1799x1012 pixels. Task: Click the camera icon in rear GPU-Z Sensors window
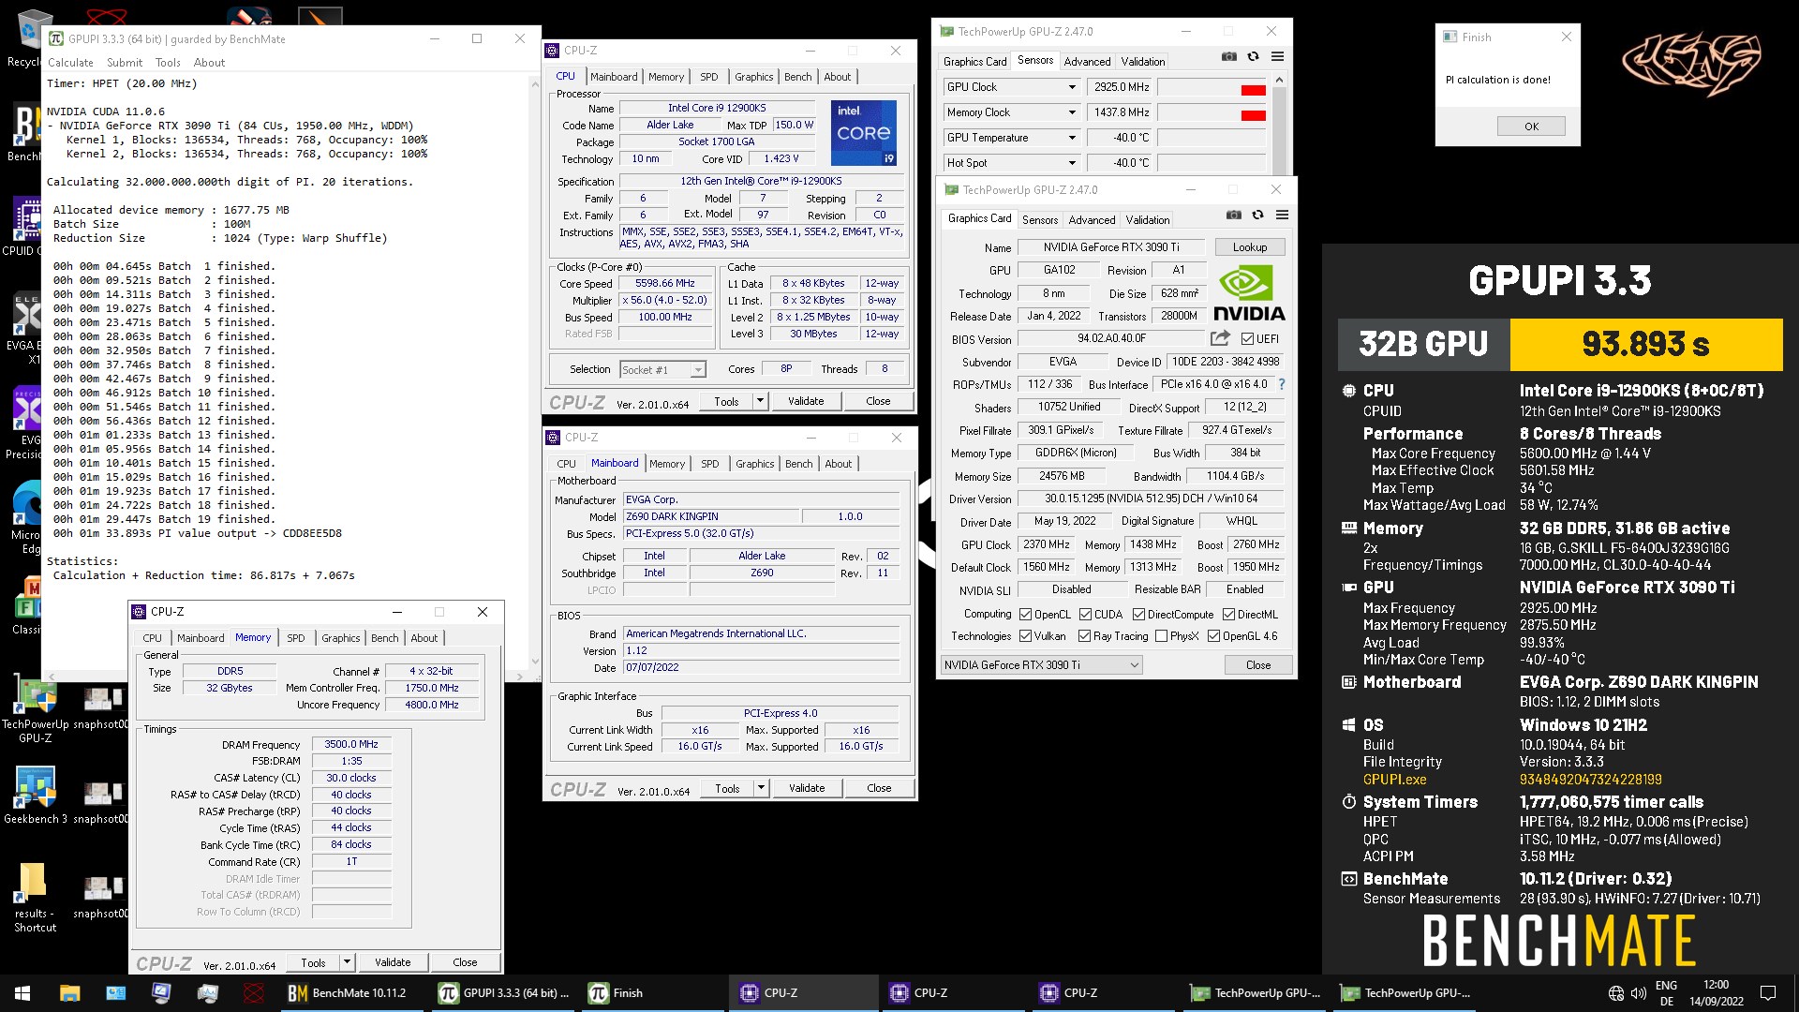point(1229,56)
